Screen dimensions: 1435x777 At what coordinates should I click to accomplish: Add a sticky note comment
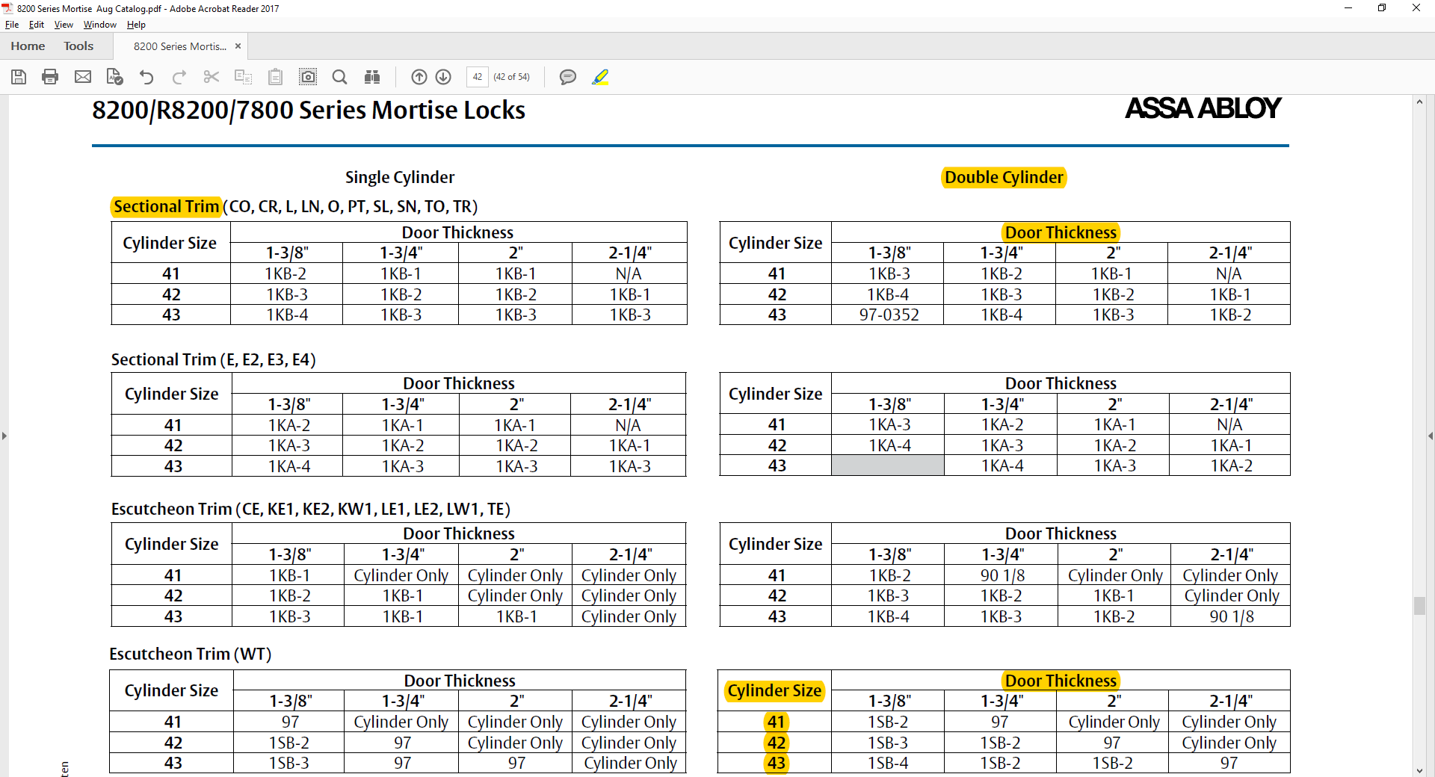[568, 77]
